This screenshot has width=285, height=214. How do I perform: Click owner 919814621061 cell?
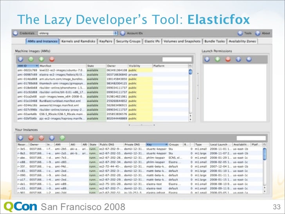117,97
